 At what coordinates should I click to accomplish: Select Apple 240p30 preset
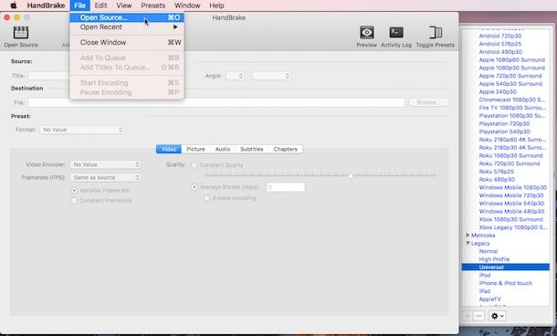click(498, 91)
